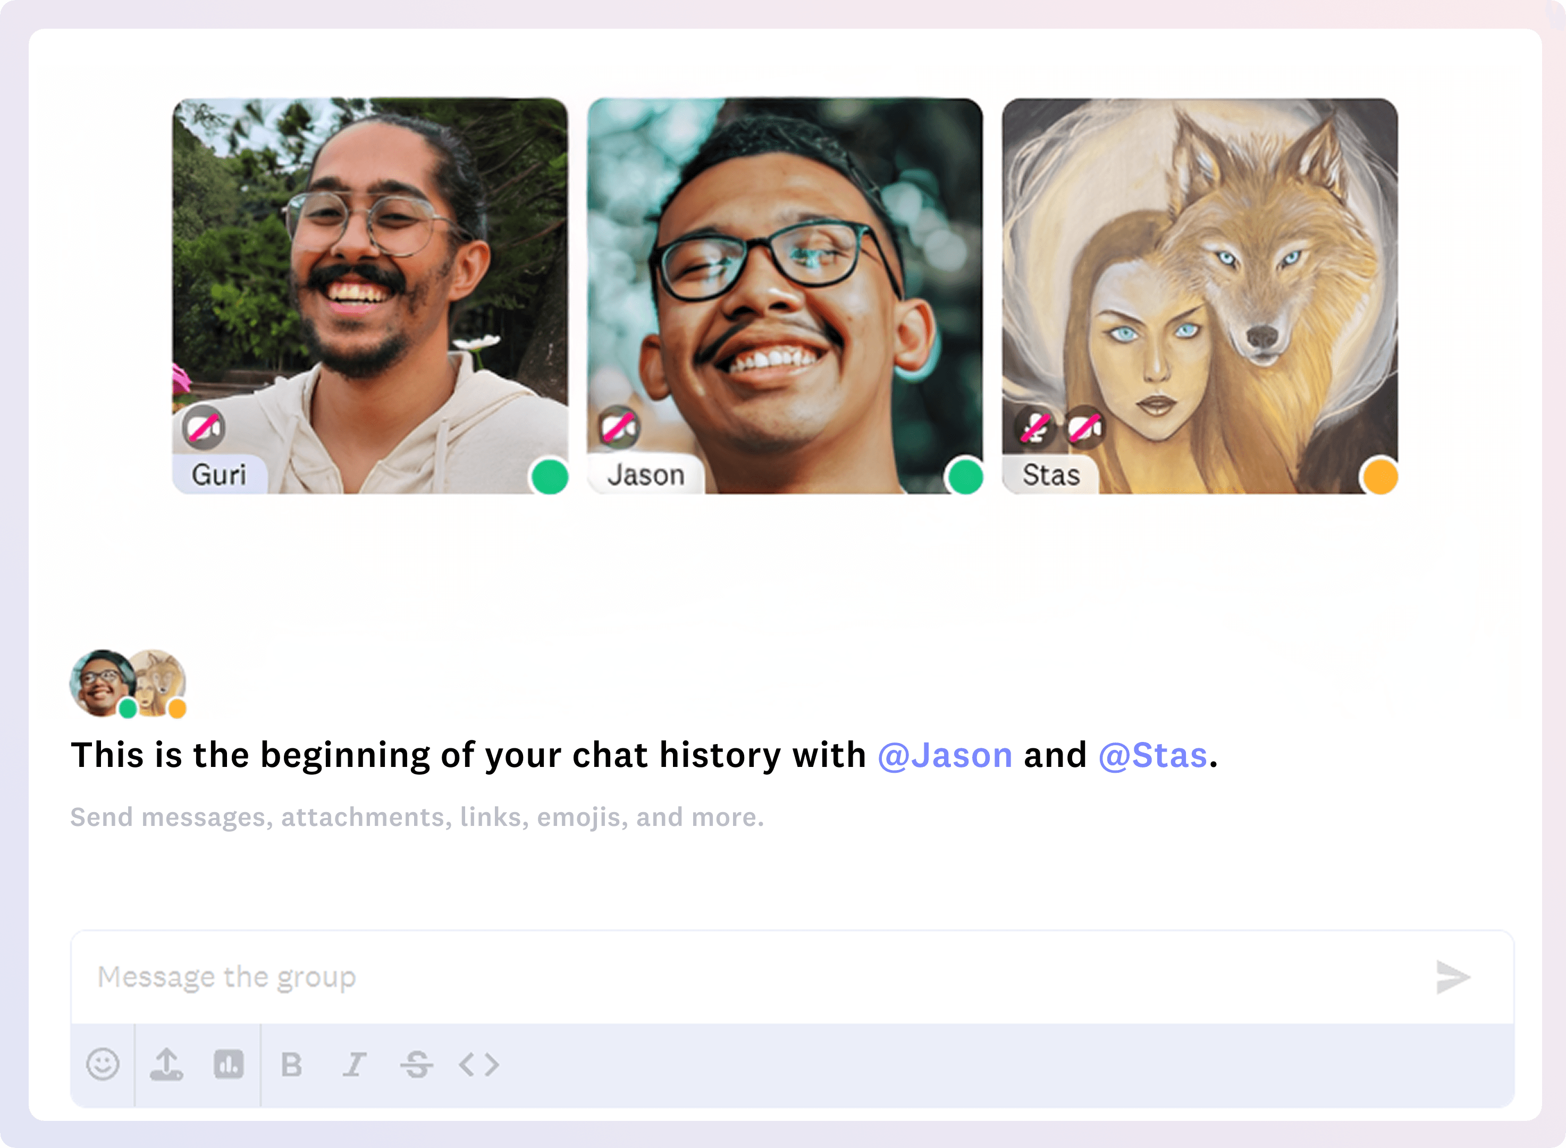Create a poll with the chart icon
Image resolution: width=1566 pixels, height=1148 pixels.
pos(229,1064)
